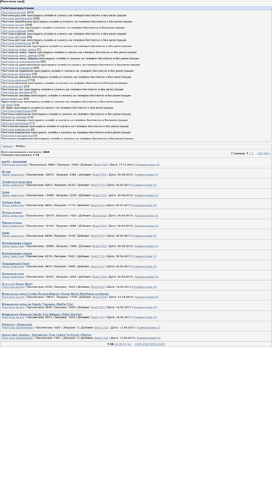Go to items 2305-2322 in bottom pagination
The image size is (272, 484).
click(142, 344)
